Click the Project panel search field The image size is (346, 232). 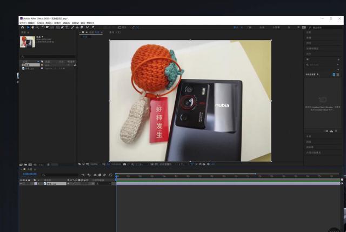coord(48,56)
